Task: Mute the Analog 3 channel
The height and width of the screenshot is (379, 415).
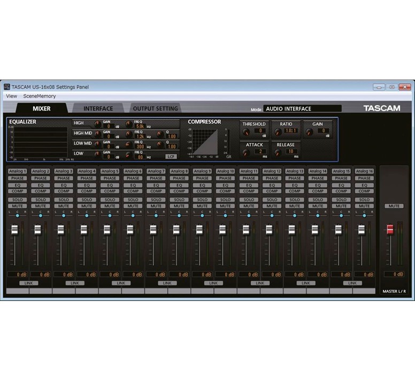Action: (64, 206)
